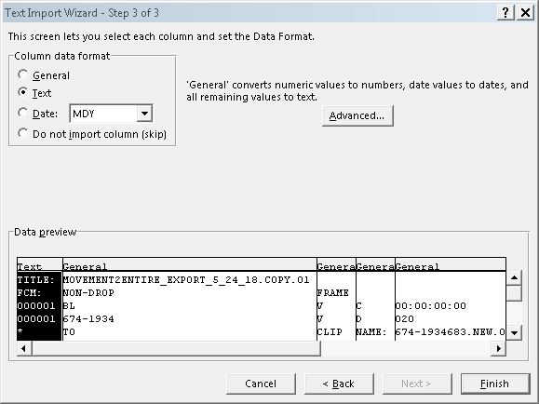
Task: Select the General radio button
Action: tap(23, 74)
